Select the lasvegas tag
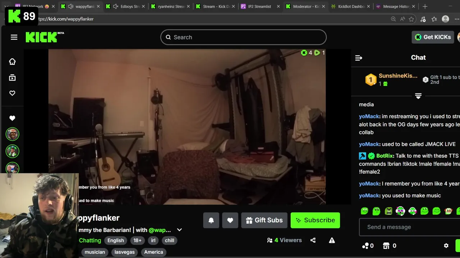 pyautogui.click(x=124, y=252)
